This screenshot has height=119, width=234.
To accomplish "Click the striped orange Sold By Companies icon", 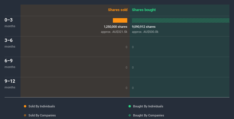I will pos(25,115).
